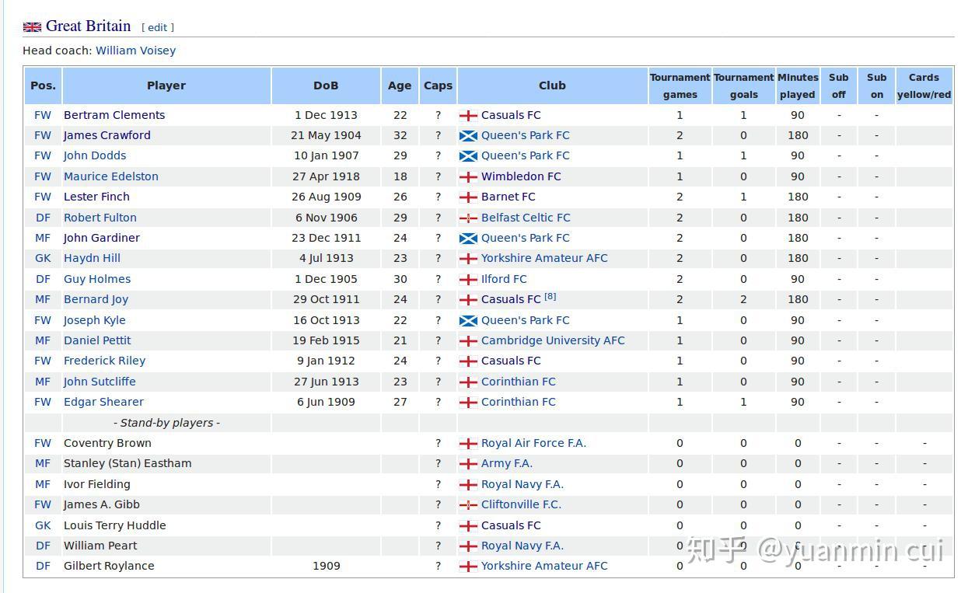
Task: Click the flag next to Cliftonville F.C.
Action: (x=468, y=504)
